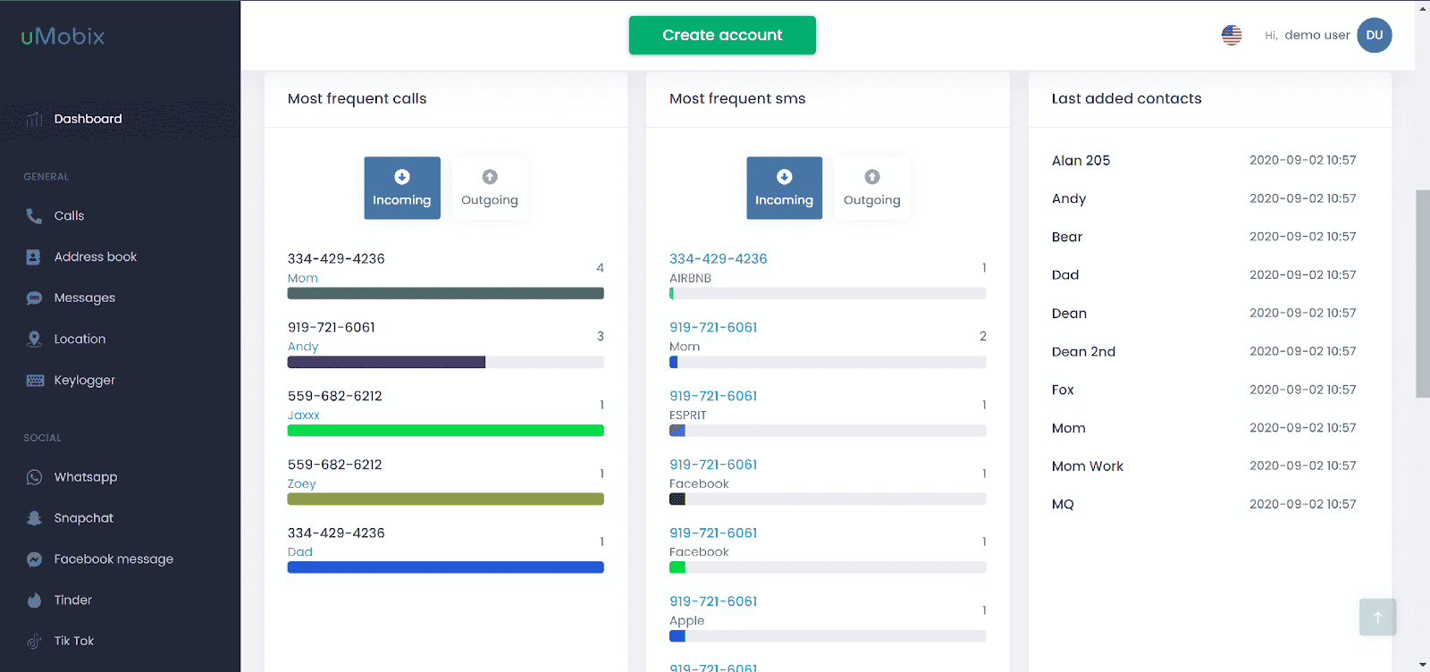Click contact Mom Work
This screenshot has width=1430, height=672.
click(x=1088, y=466)
